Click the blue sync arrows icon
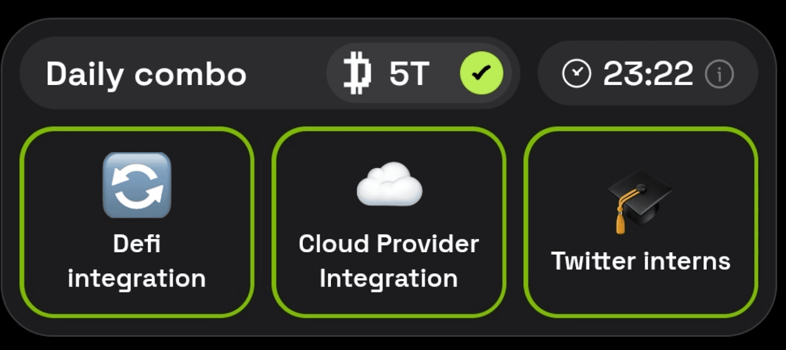Image resolution: width=786 pixels, height=350 pixels. click(137, 185)
